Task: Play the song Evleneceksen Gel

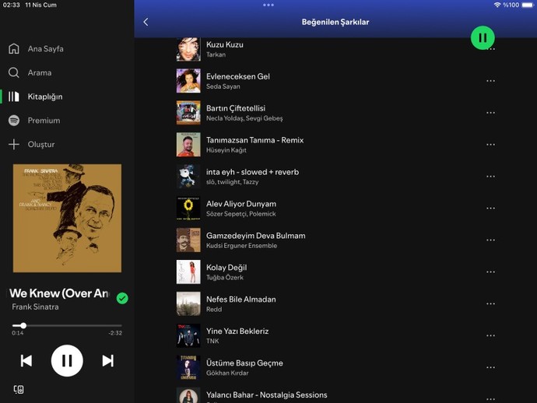Action: click(335, 81)
